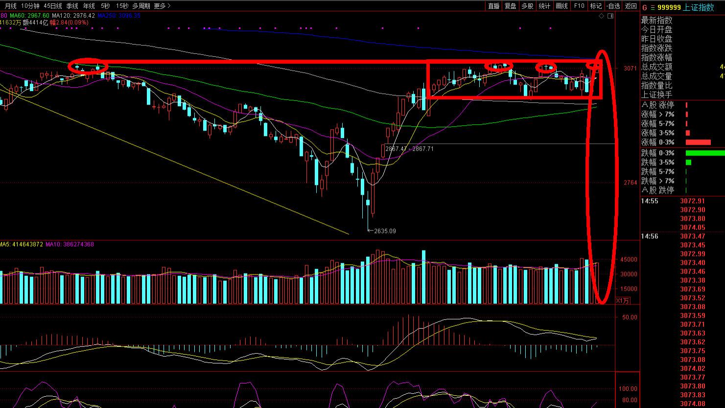Screen dimensions: 725x408
Task: Click the 跌幅 0-3% label
Action: pyautogui.click(x=658, y=153)
